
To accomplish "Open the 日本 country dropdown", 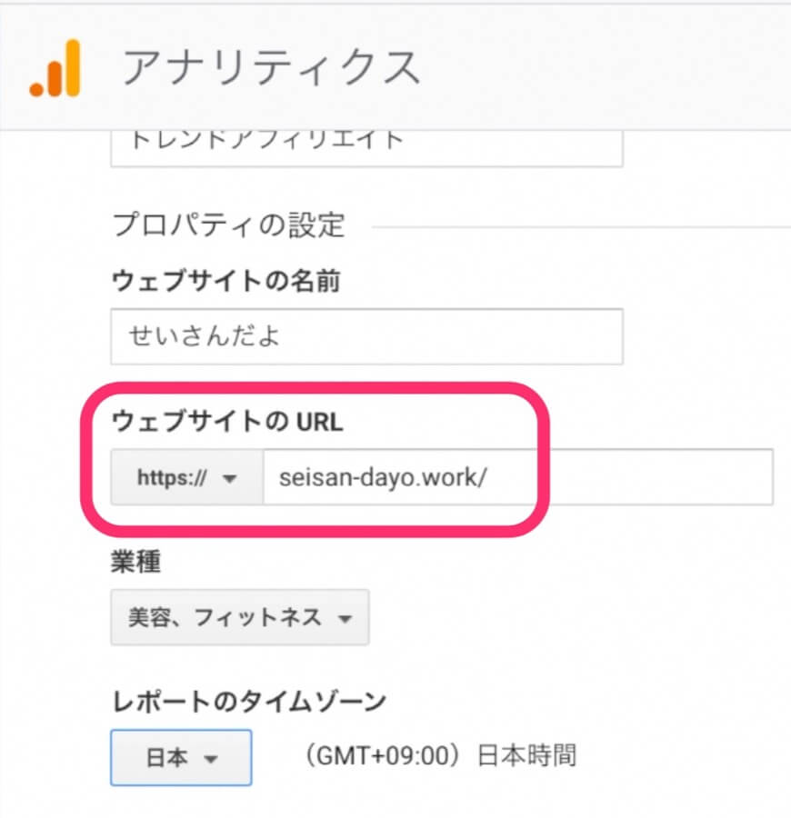I will pos(181,757).
